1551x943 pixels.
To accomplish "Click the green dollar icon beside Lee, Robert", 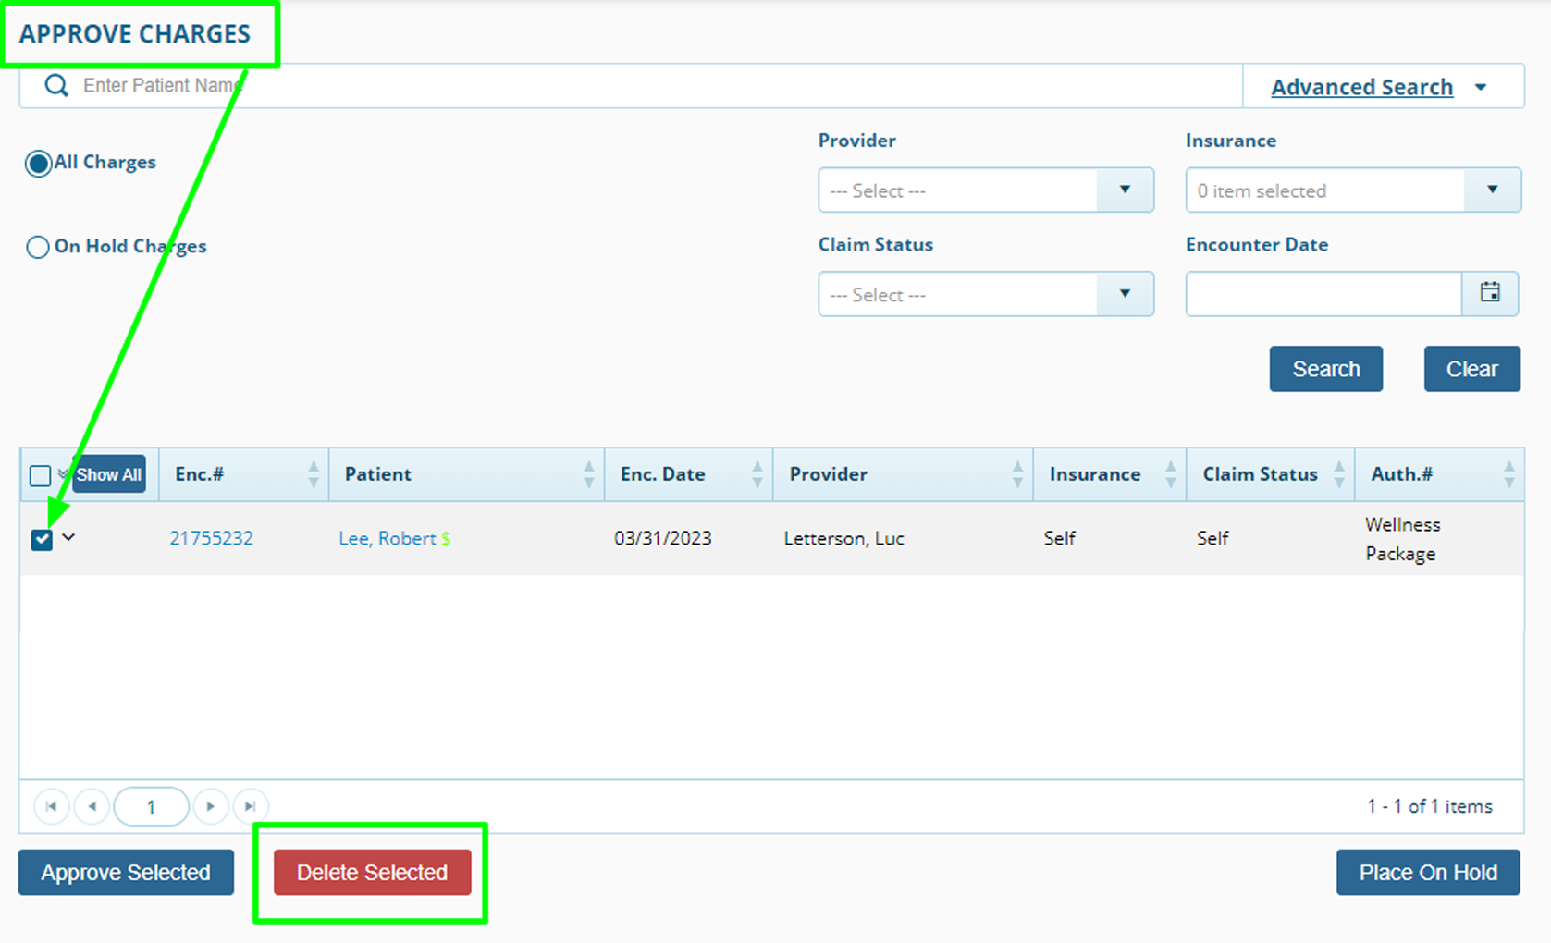I will coord(446,539).
